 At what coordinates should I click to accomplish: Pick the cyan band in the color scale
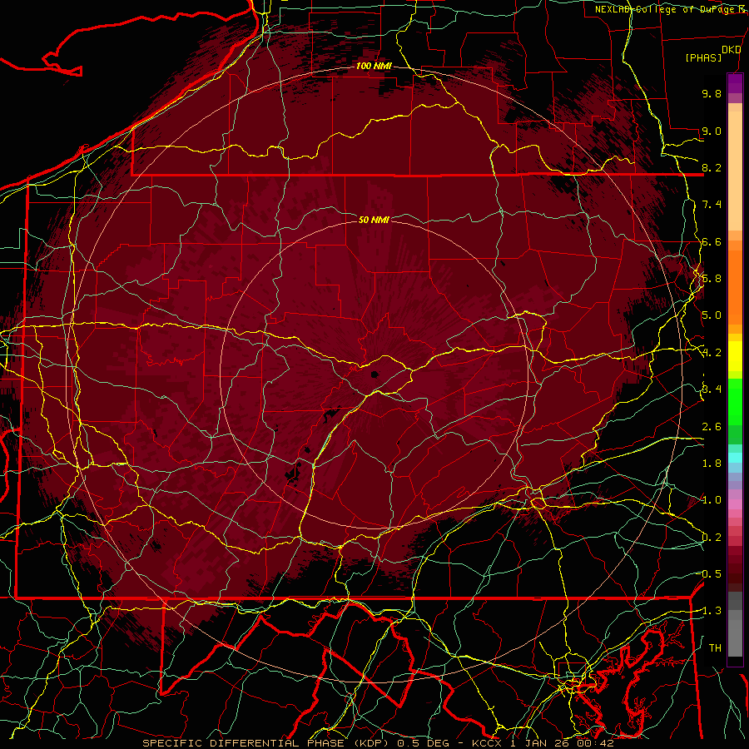(735, 458)
